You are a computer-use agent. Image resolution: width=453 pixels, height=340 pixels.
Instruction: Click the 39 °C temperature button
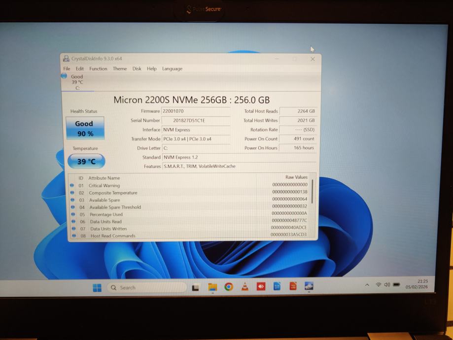click(x=86, y=161)
